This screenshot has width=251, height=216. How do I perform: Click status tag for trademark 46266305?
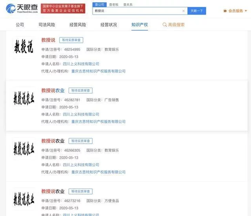coord(80,141)
